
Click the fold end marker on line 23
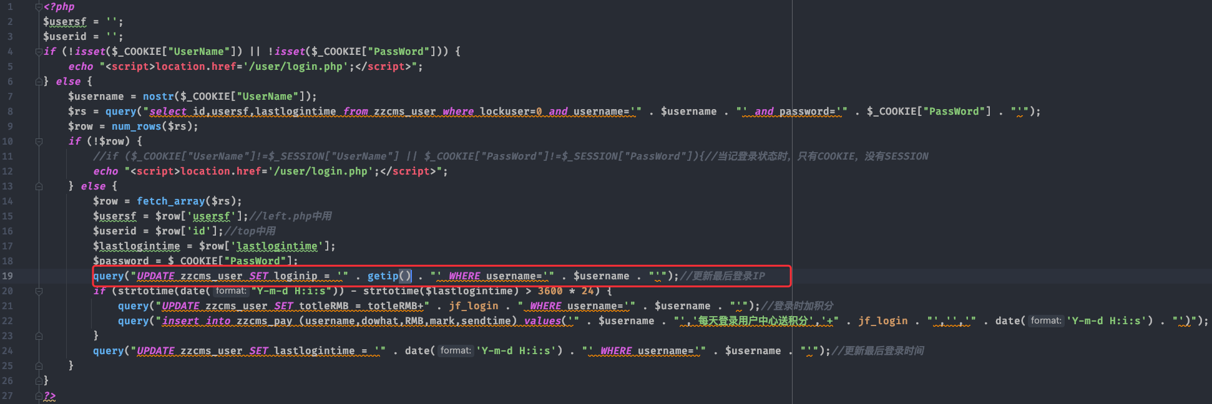39,336
